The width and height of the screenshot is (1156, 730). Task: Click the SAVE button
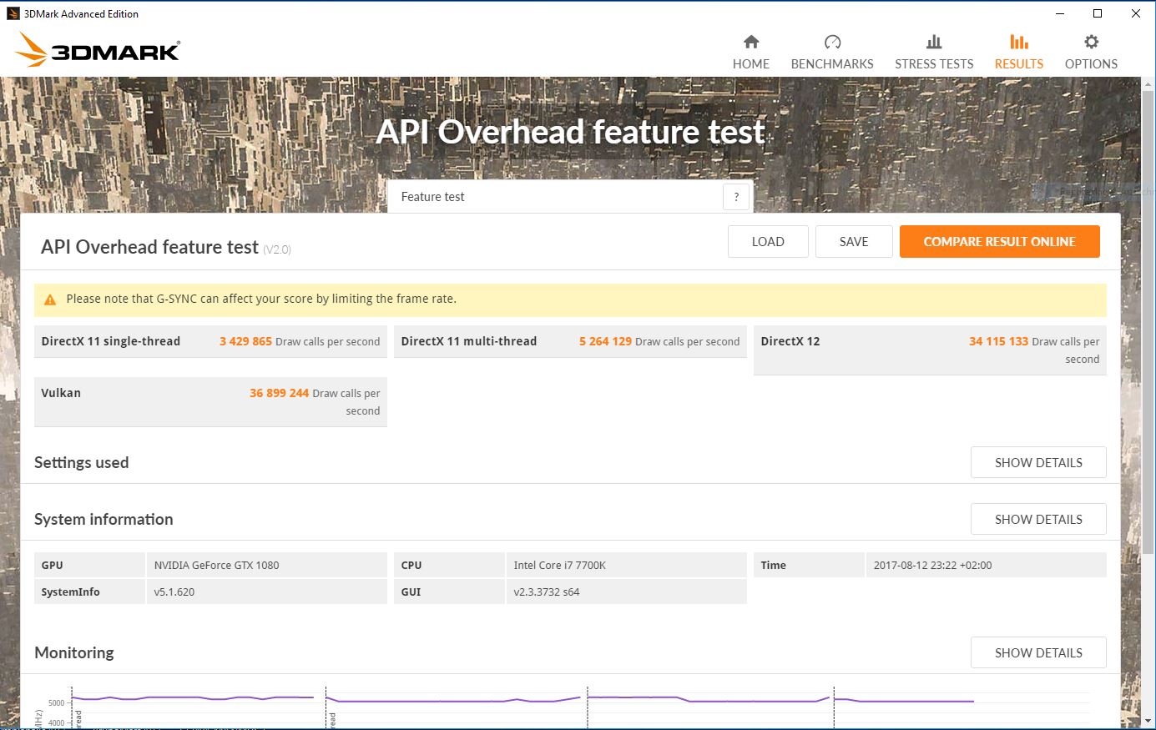pos(854,242)
